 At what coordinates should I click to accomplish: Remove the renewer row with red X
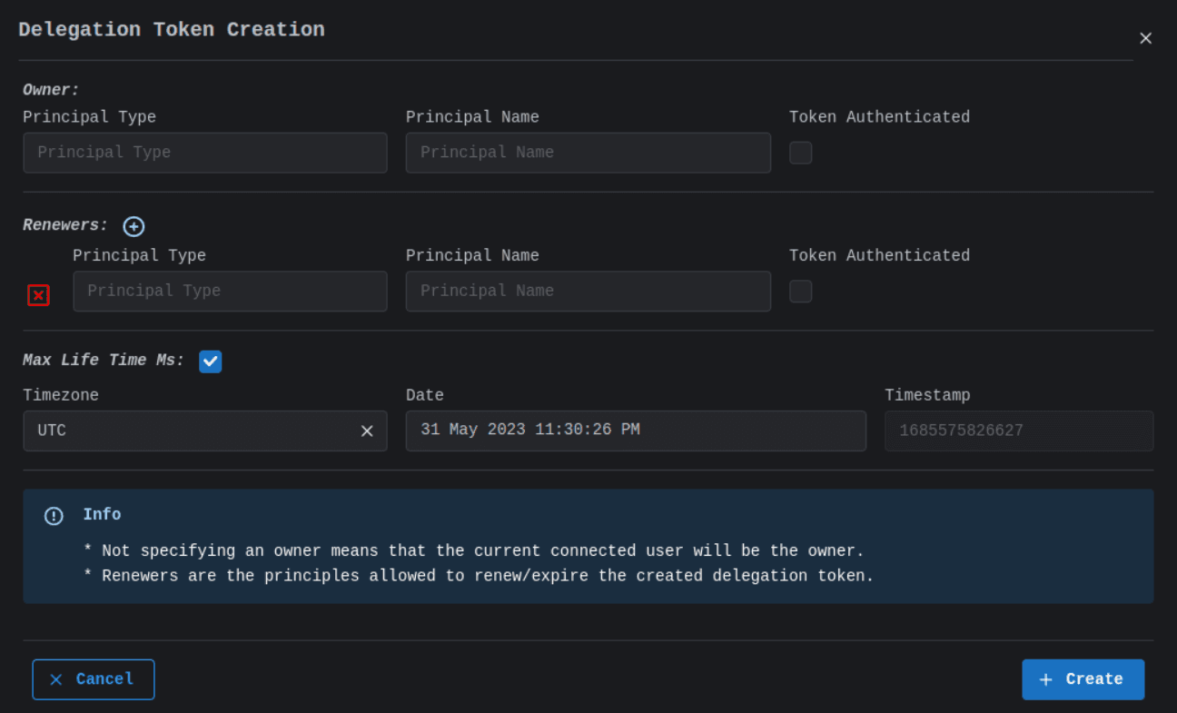[x=38, y=295]
